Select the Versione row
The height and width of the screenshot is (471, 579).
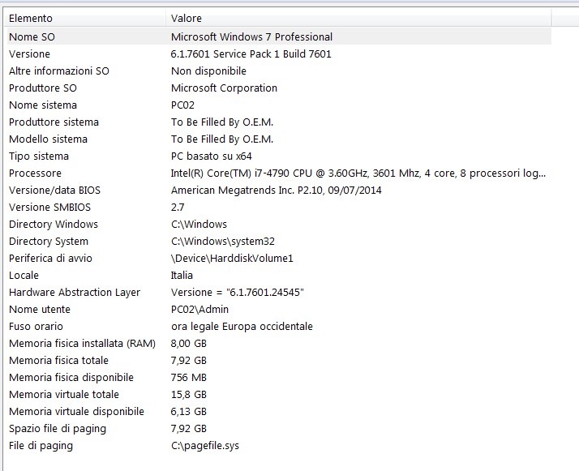click(x=29, y=54)
